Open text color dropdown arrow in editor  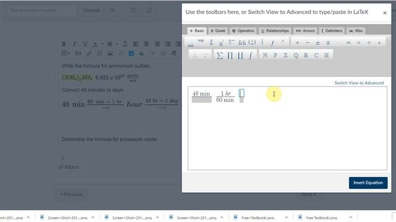click(102, 44)
